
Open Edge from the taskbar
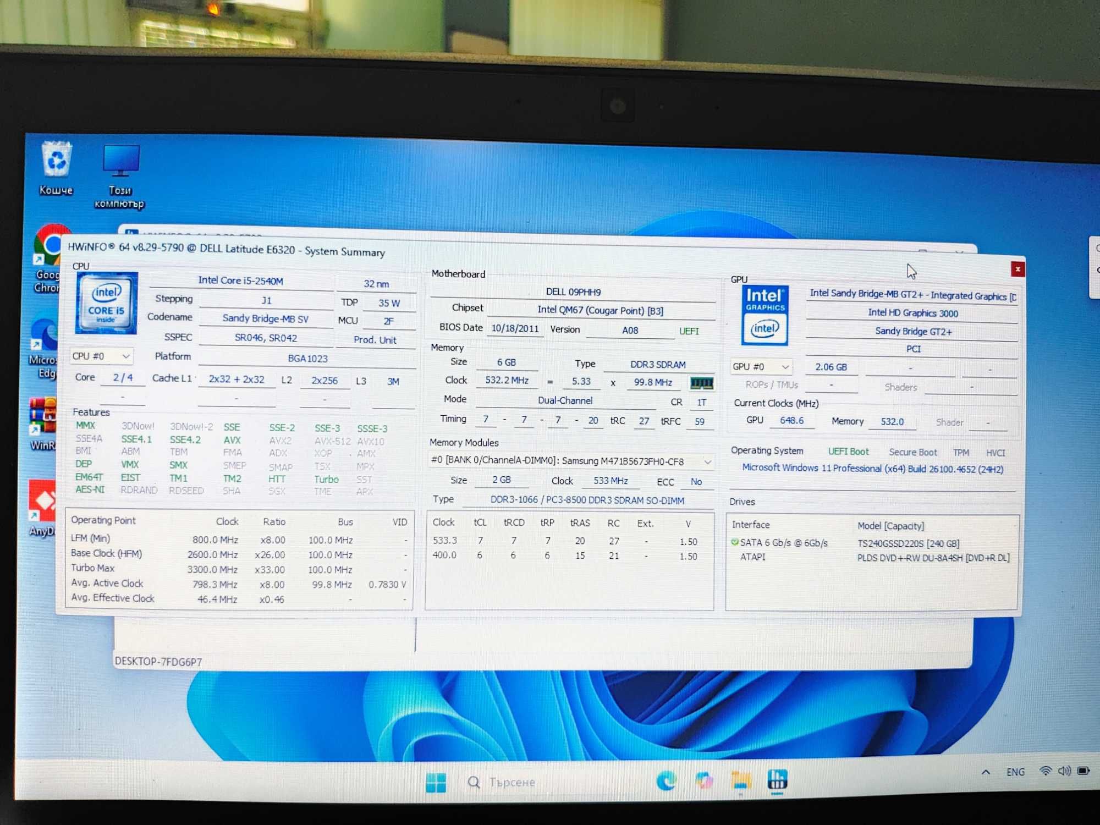[666, 780]
